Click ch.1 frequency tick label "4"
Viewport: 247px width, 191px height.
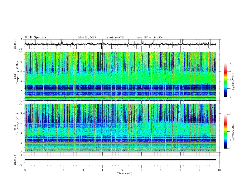click(x=22, y=81)
